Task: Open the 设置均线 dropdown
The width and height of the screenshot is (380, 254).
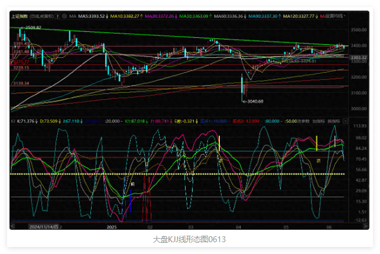Action: pyautogui.click(x=334, y=16)
